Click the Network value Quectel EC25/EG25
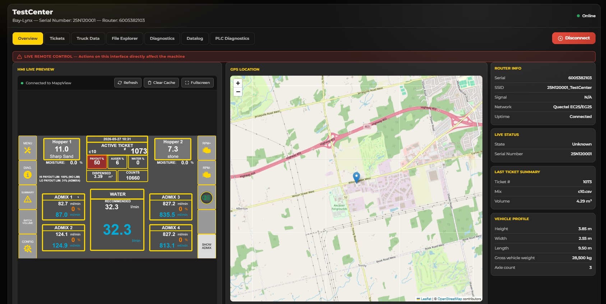Image resolution: width=606 pixels, height=304 pixels. point(572,107)
